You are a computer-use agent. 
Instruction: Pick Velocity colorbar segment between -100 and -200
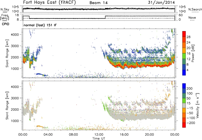pos(184,120)
